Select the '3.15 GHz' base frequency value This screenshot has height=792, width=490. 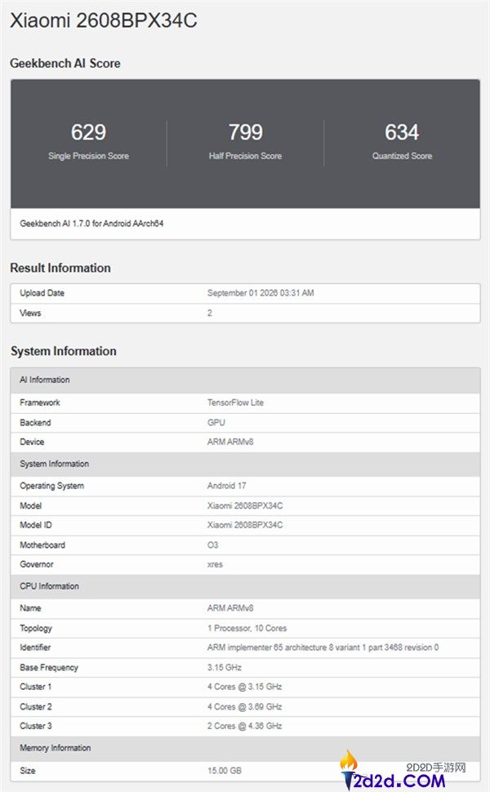pos(225,668)
